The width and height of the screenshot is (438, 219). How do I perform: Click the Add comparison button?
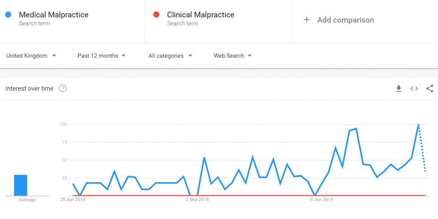point(339,20)
